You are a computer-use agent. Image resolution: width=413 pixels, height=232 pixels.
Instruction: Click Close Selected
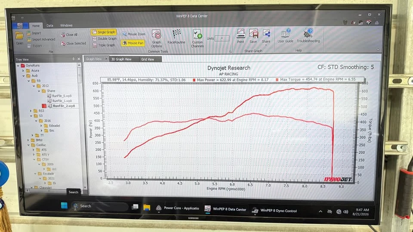pos(74,43)
